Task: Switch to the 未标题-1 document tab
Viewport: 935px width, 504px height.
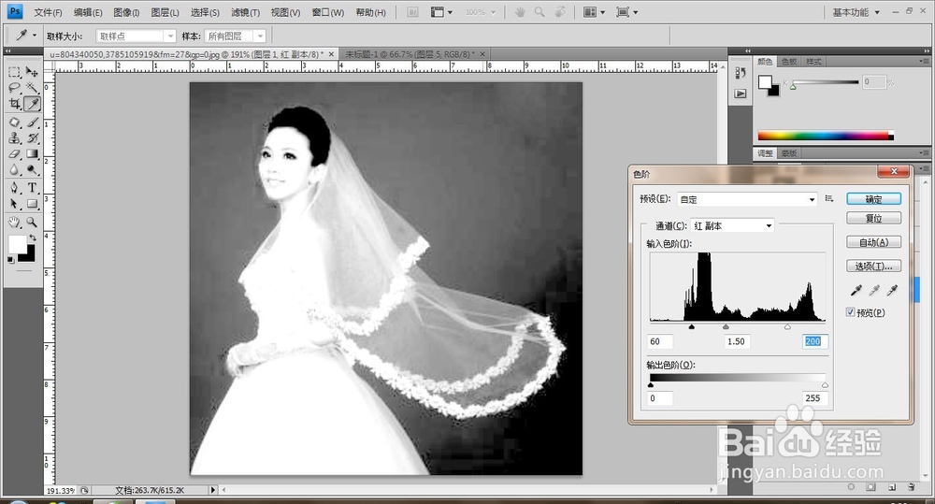Action: click(410, 53)
